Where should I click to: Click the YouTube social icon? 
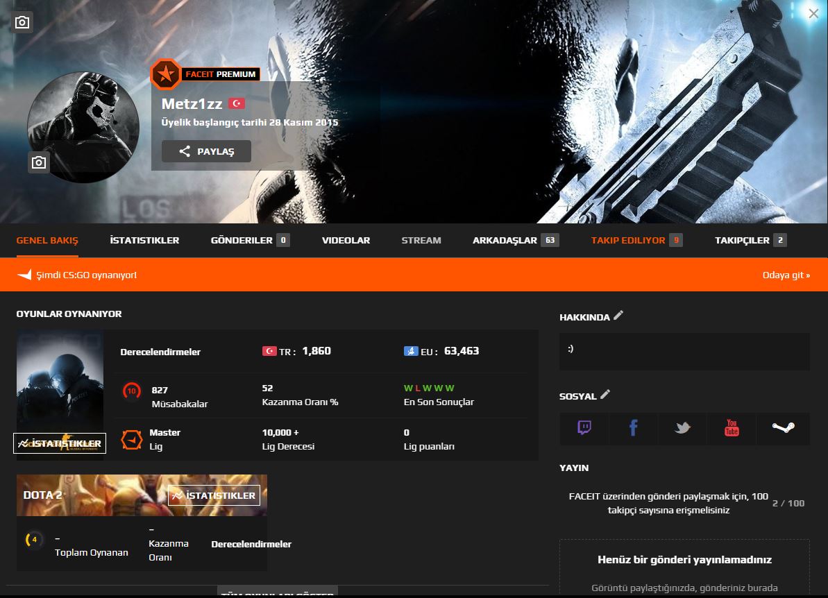[732, 427]
